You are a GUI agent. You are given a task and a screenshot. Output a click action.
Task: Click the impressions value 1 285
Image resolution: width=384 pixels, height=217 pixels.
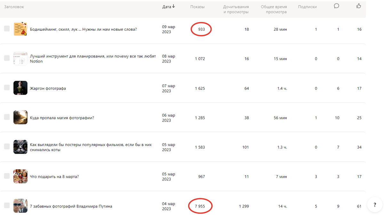pyautogui.click(x=200, y=118)
